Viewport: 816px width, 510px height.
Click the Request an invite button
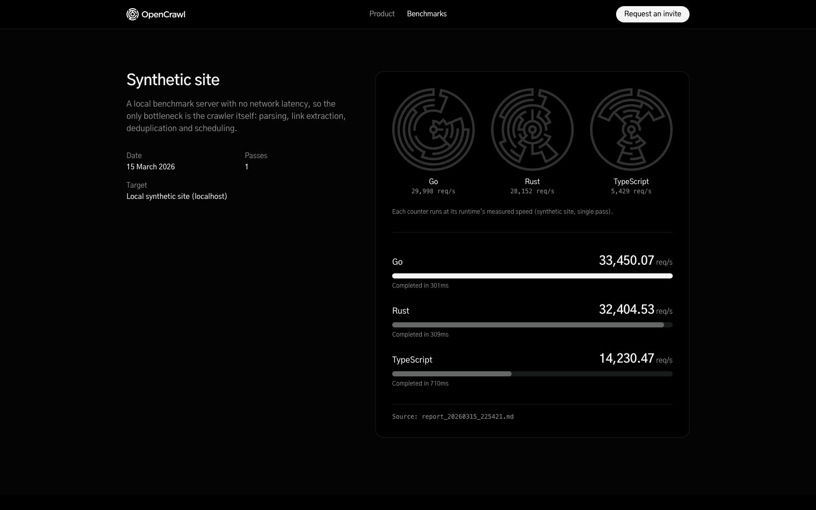pyautogui.click(x=653, y=14)
